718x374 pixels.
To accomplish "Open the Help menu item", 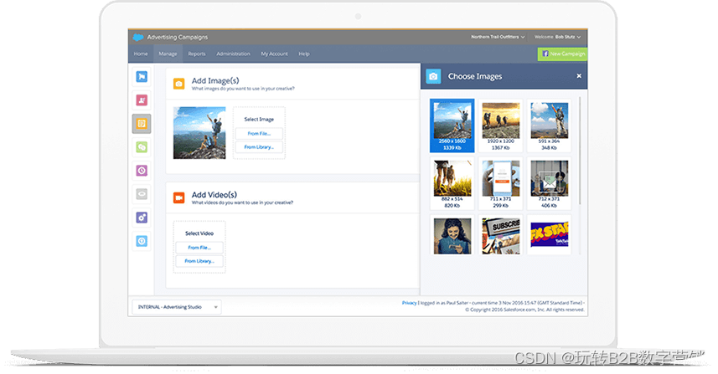I will pos(304,54).
